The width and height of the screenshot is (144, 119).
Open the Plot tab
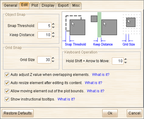coord(34,5)
